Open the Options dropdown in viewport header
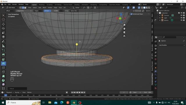186x105 pixels. point(149,11)
